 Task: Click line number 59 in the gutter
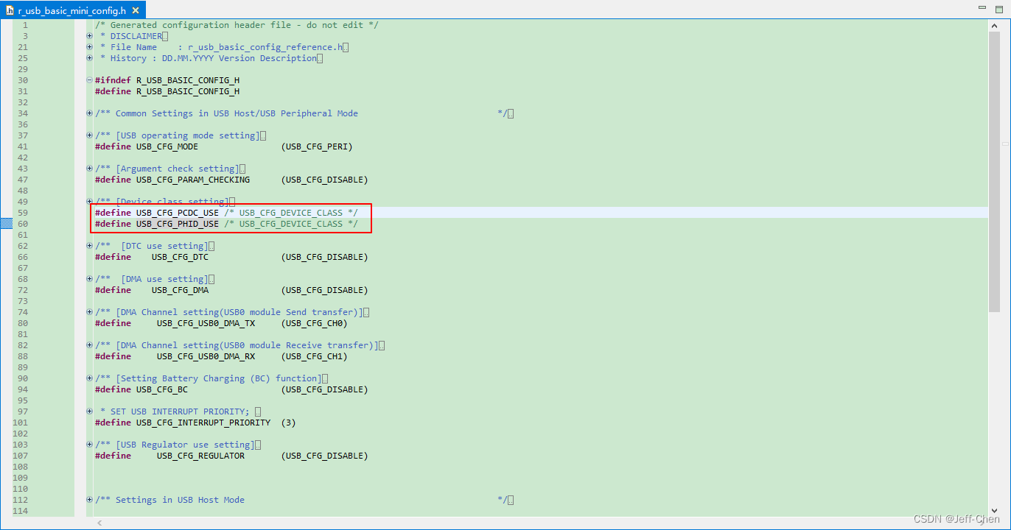23,213
